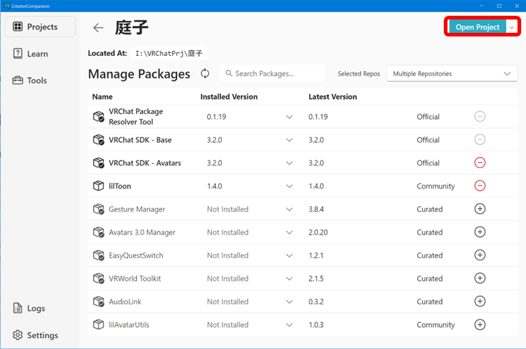The width and height of the screenshot is (526, 349).
Task: Remove VRChat SDK - Avatars via minus icon
Action: pos(480,163)
